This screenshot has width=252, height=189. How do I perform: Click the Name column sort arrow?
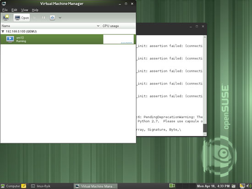pyautogui.click(x=98, y=26)
